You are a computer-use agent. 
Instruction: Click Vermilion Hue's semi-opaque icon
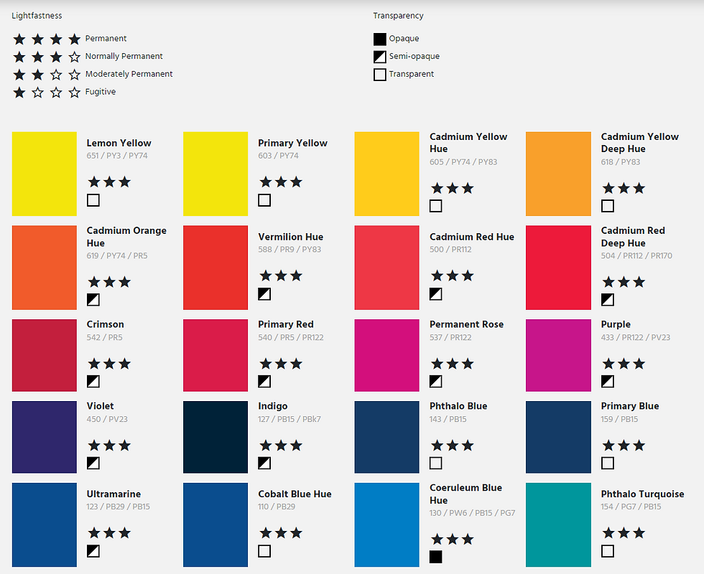pyautogui.click(x=264, y=293)
